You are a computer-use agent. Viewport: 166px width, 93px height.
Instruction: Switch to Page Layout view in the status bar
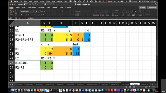pos(130,87)
